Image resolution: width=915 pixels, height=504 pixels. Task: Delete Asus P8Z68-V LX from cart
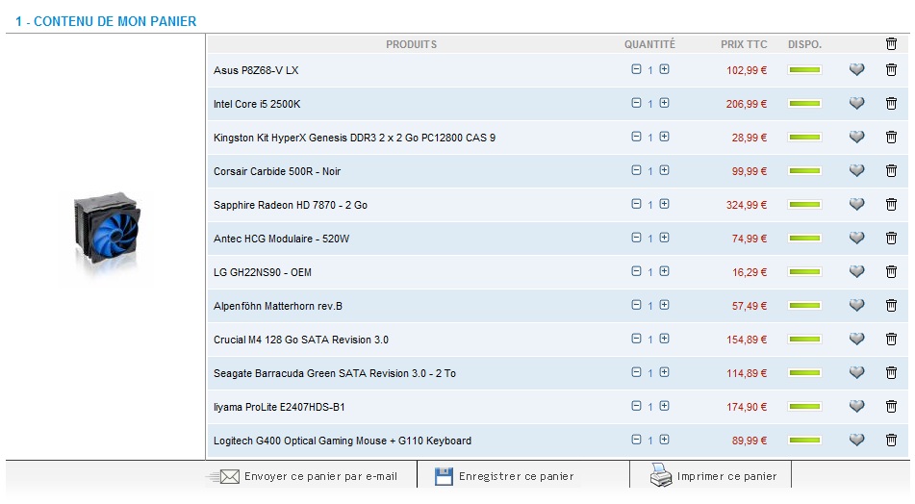891,70
